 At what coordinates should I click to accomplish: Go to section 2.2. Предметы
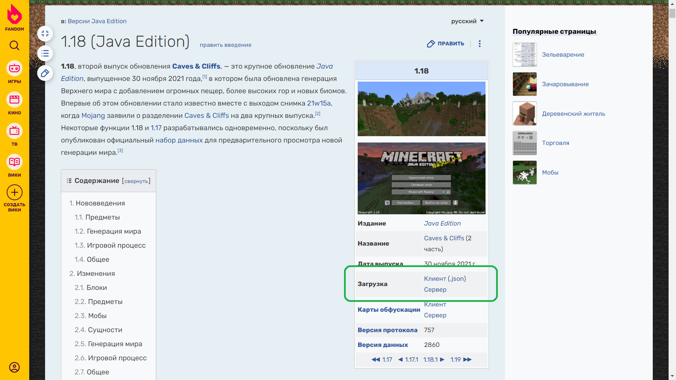click(99, 302)
